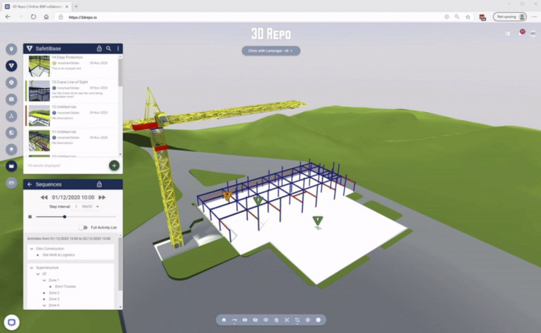541x333 pixels.
Task: Go back from the Sequences panel
Action: pos(30,184)
